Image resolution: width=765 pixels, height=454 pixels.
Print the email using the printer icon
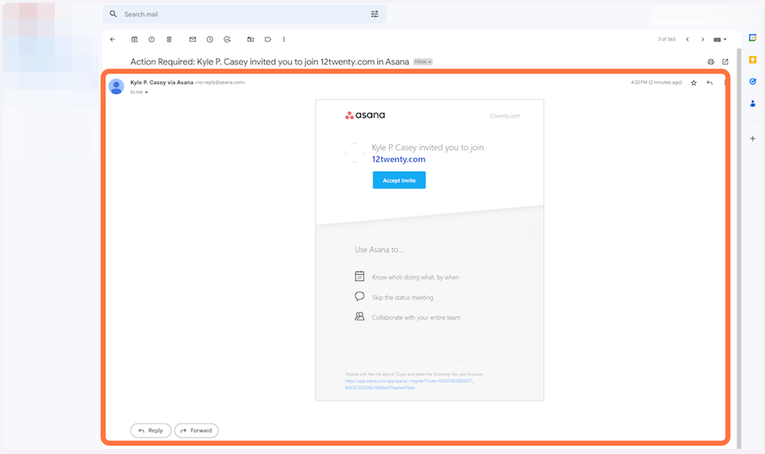(710, 62)
